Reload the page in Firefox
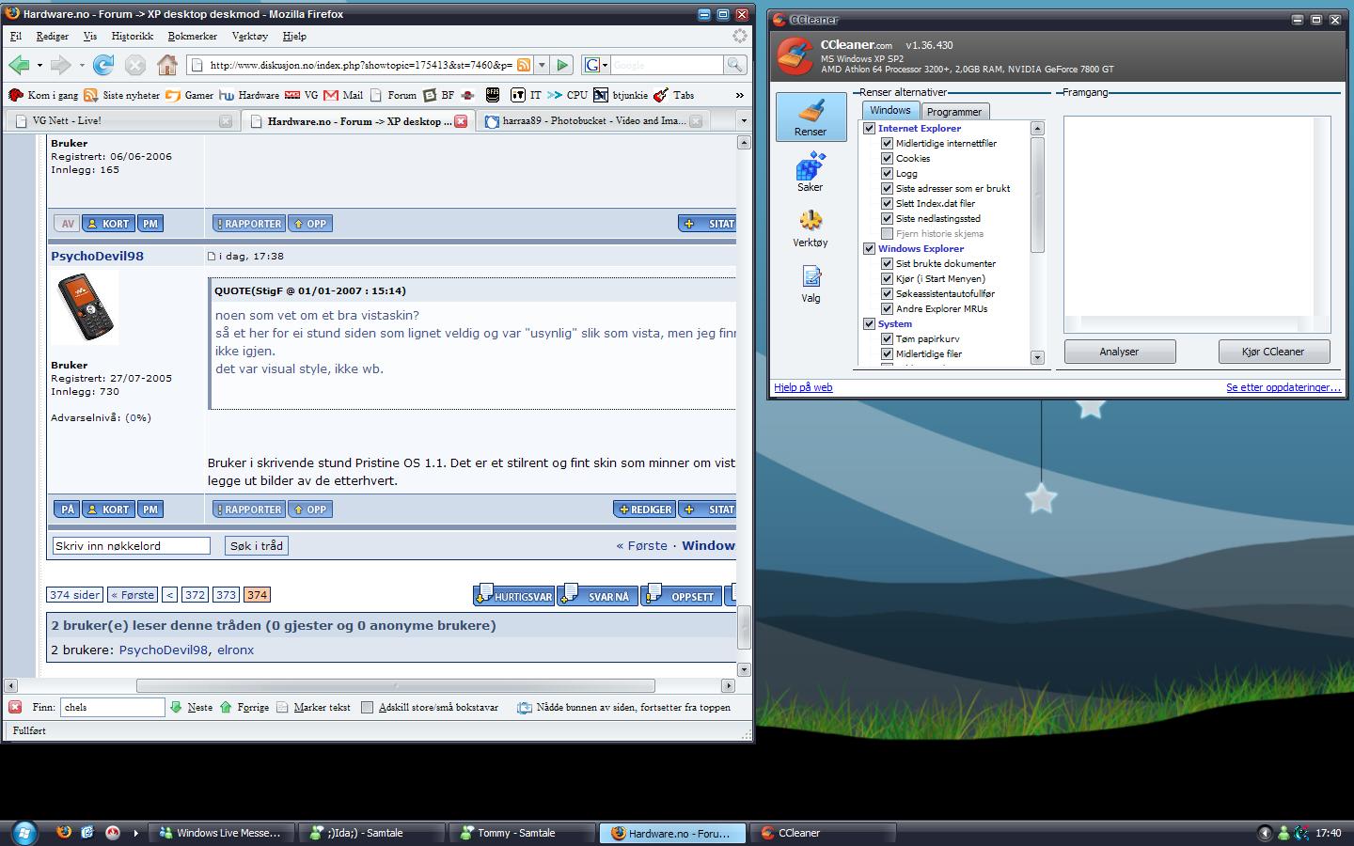 click(103, 65)
